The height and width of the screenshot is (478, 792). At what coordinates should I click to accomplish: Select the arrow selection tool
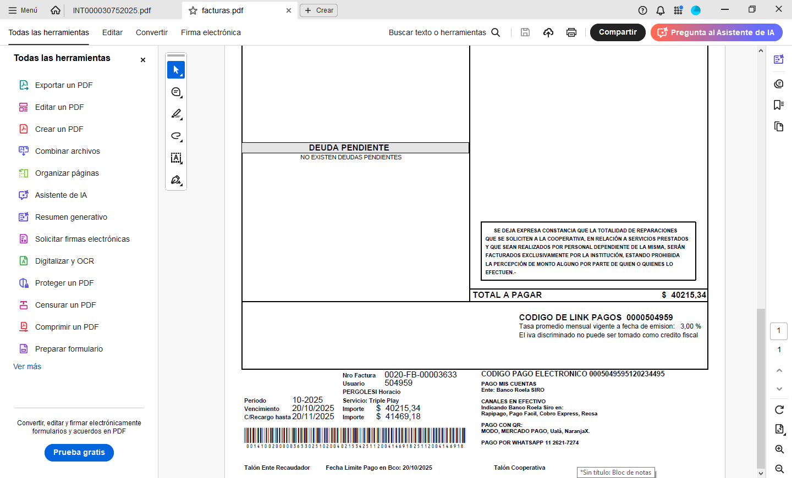(x=176, y=70)
